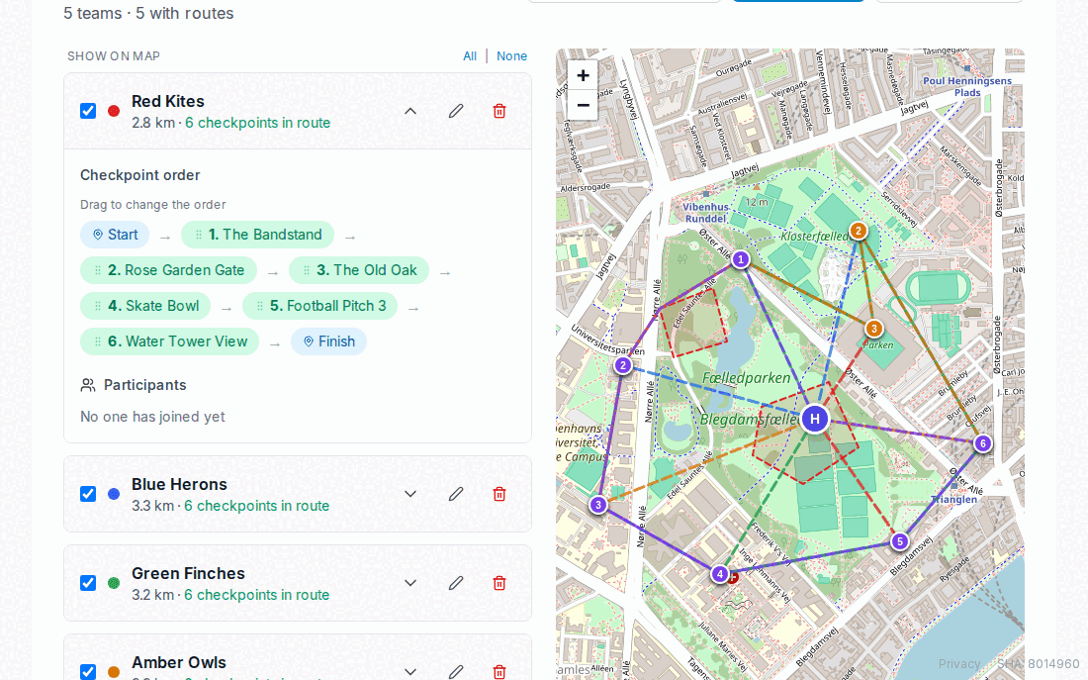Click the Vibenhus Runddel label on map

click(x=705, y=213)
